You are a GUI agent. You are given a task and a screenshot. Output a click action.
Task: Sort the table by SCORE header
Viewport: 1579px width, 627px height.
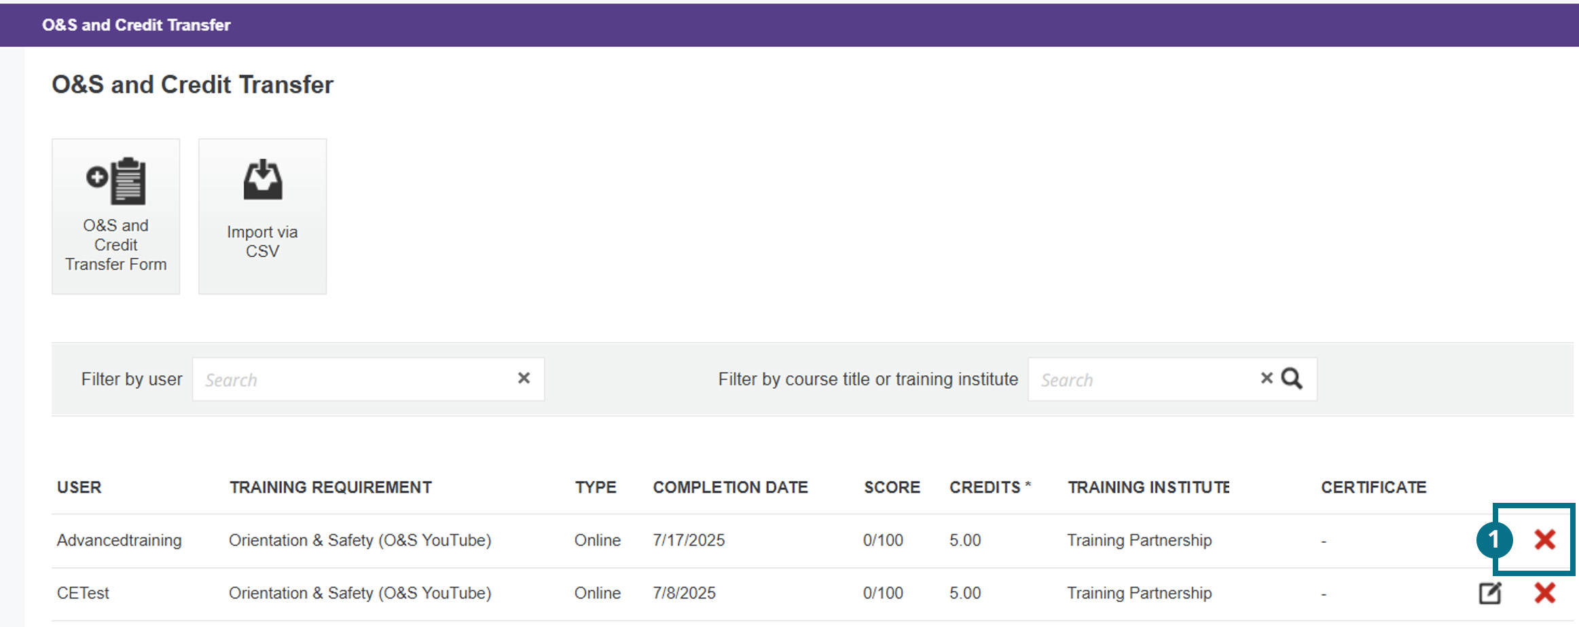coord(892,487)
